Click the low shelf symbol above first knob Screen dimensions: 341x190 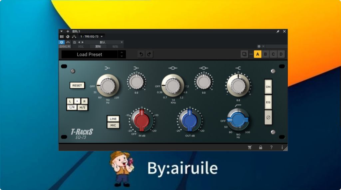pos(107,68)
